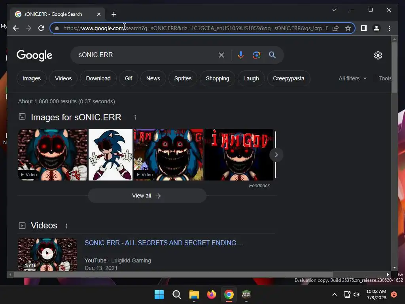Screen dimensions: 405x304
Task: Open the Chrome profile menu
Action: (x=377, y=28)
